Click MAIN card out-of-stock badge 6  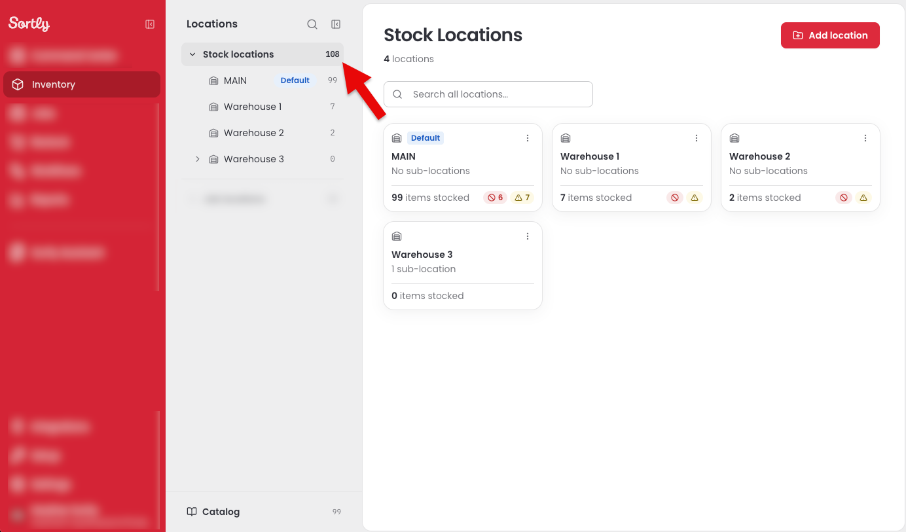pyautogui.click(x=496, y=198)
